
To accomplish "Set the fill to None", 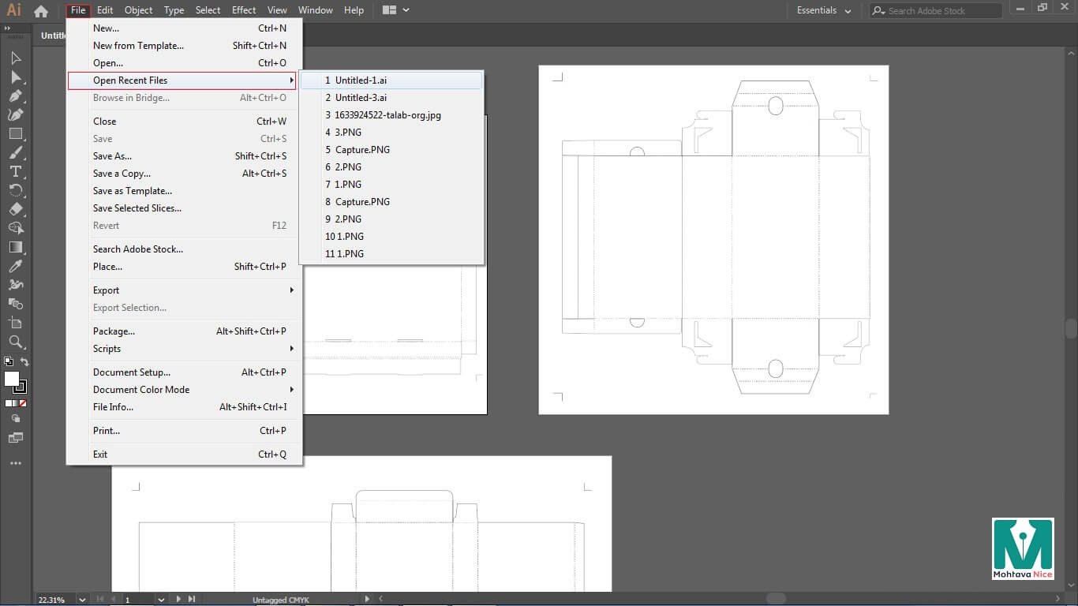I will [23, 403].
